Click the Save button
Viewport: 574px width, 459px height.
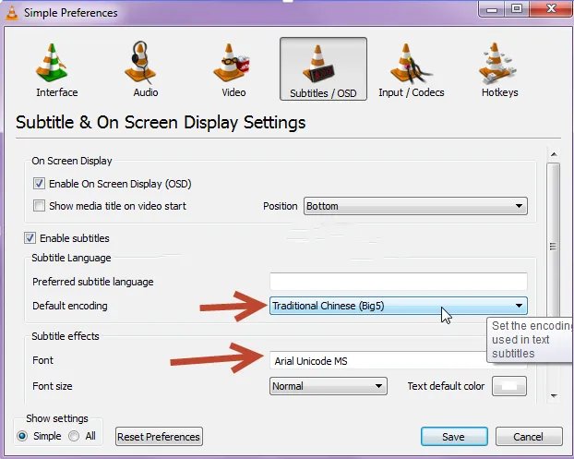[x=454, y=436]
